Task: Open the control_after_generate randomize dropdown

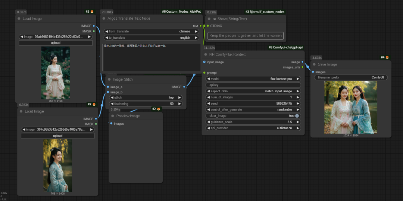Action: pyautogui.click(x=253, y=109)
